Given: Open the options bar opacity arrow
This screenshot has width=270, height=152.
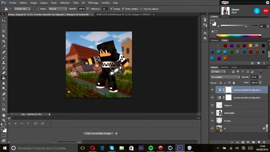Looking at the screenshot, I should pyautogui.click(x=87, y=8).
